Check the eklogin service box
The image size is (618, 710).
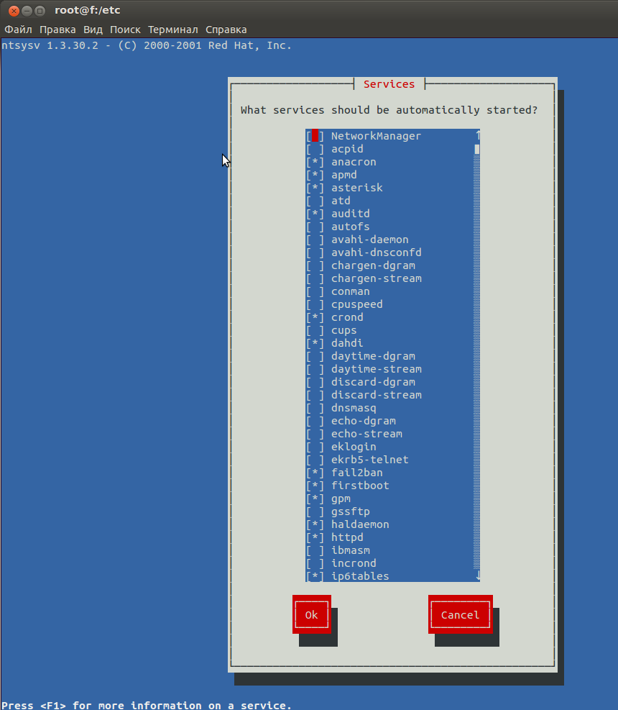pos(315,447)
